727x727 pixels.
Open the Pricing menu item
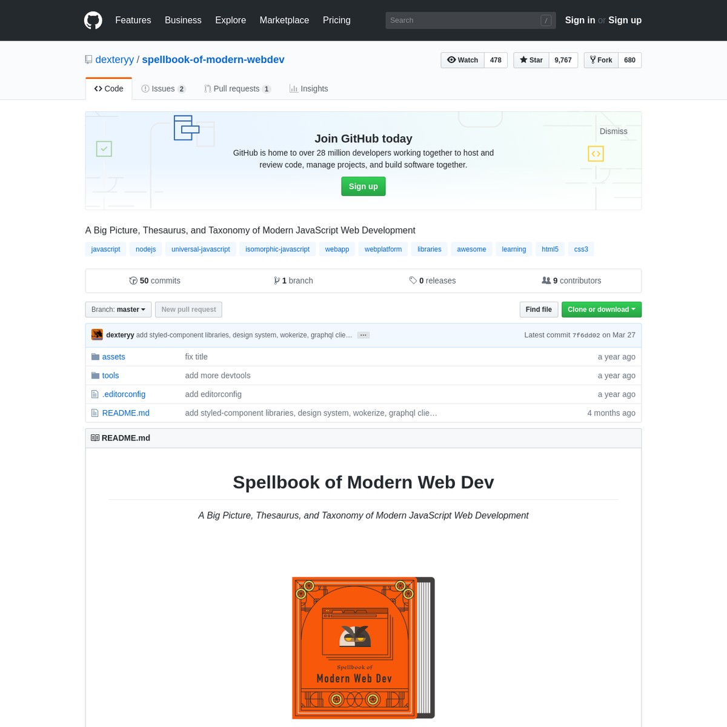point(337,20)
